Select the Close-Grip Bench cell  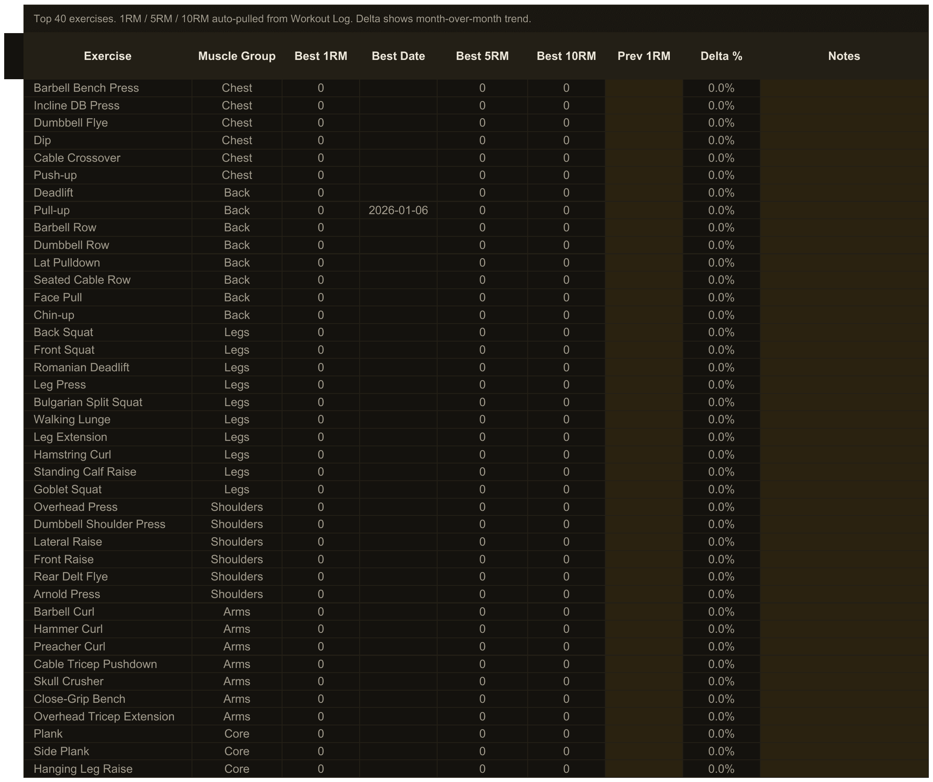(108, 699)
